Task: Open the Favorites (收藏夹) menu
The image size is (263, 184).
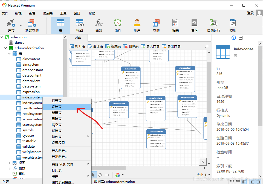Action: (x=47, y=13)
